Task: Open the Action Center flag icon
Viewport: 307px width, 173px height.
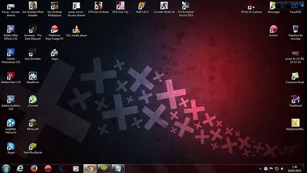Action: click(x=271, y=169)
